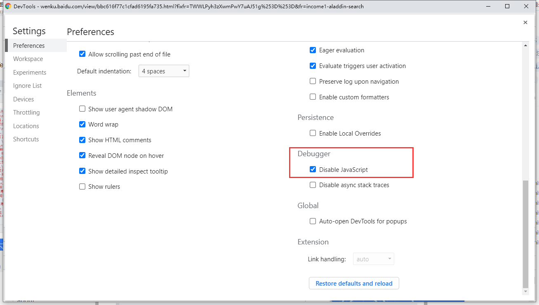Image resolution: width=539 pixels, height=305 pixels.
Task: Open the Link handling dropdown
Action: click(x=374, y=259)
